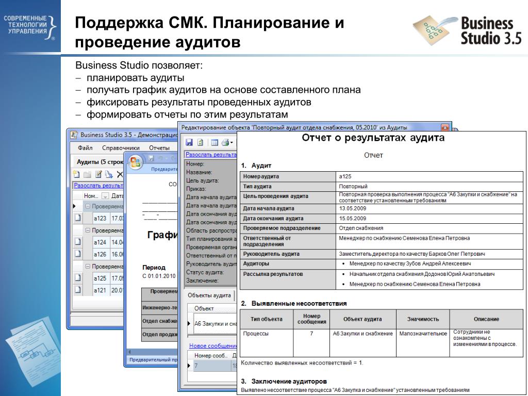528x396 pixels.
Task: Click the Business Studio 3.5 title bar app icon
Action: click(x=74, y=135)
